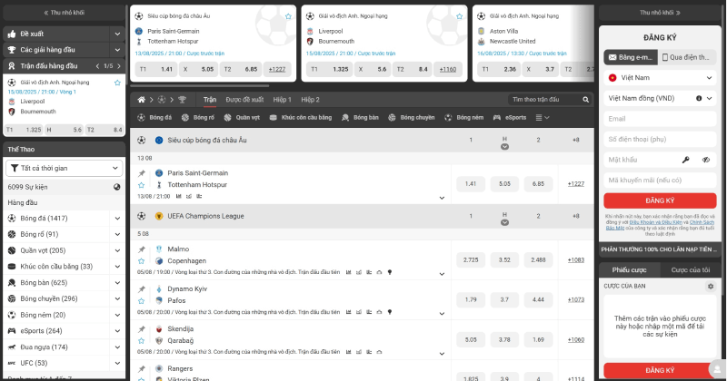
Task: Open more sports list menu icon
Action: coord(543,118)
